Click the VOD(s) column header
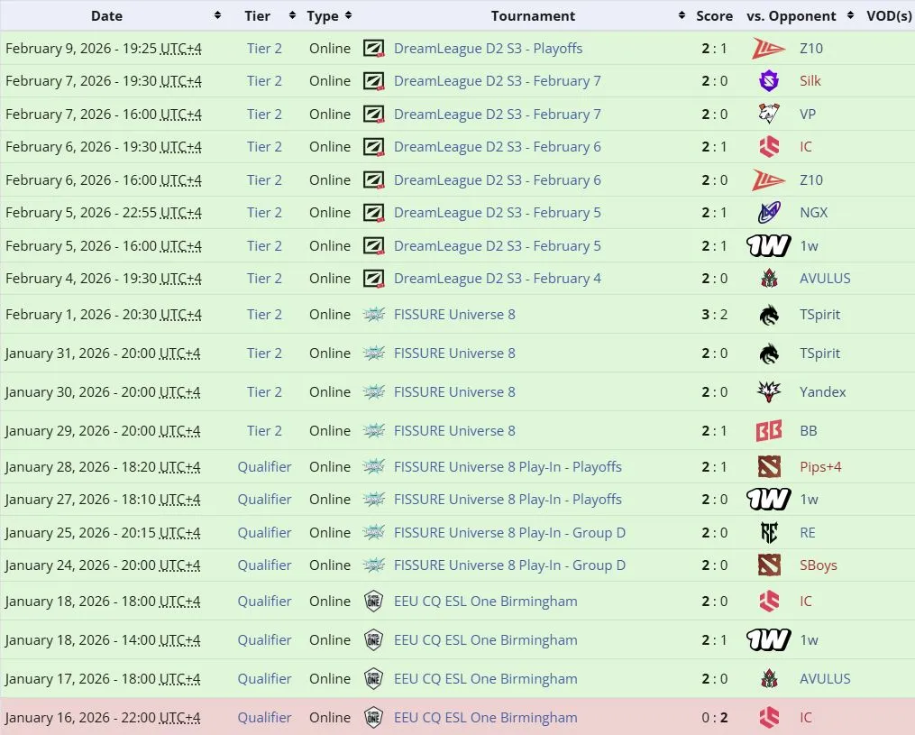Viewport: 915px width, 735px height. click(x=890, y=15)
